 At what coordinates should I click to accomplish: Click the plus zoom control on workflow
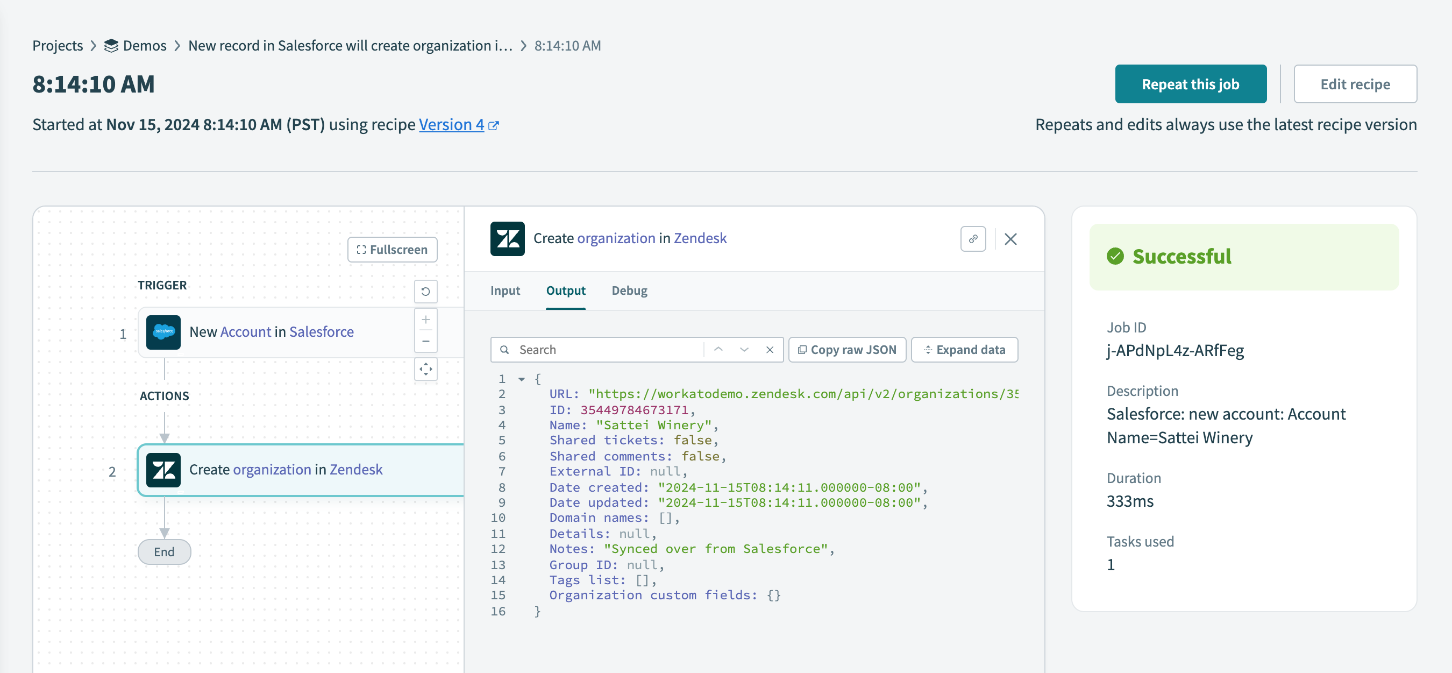425,320
